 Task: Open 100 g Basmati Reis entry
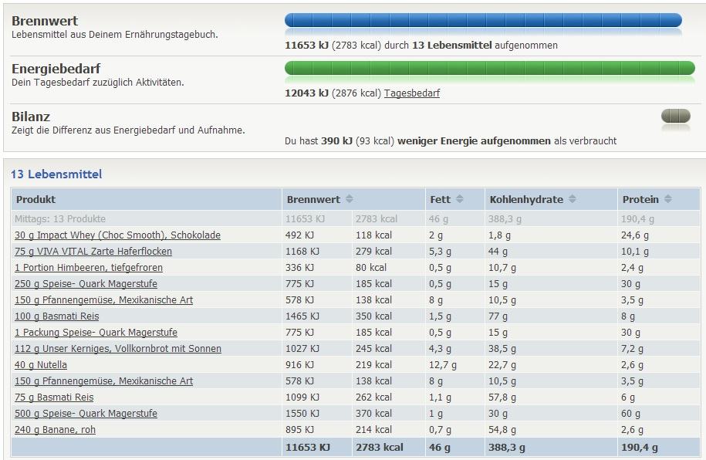57,316
